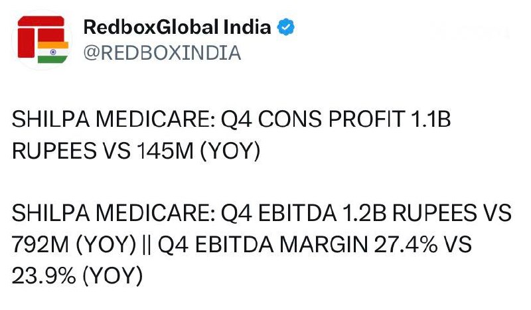Open the RedboxGlobal India display name
Image resolution: width=531 pixels, height=310 pixels.
(177, 27)
